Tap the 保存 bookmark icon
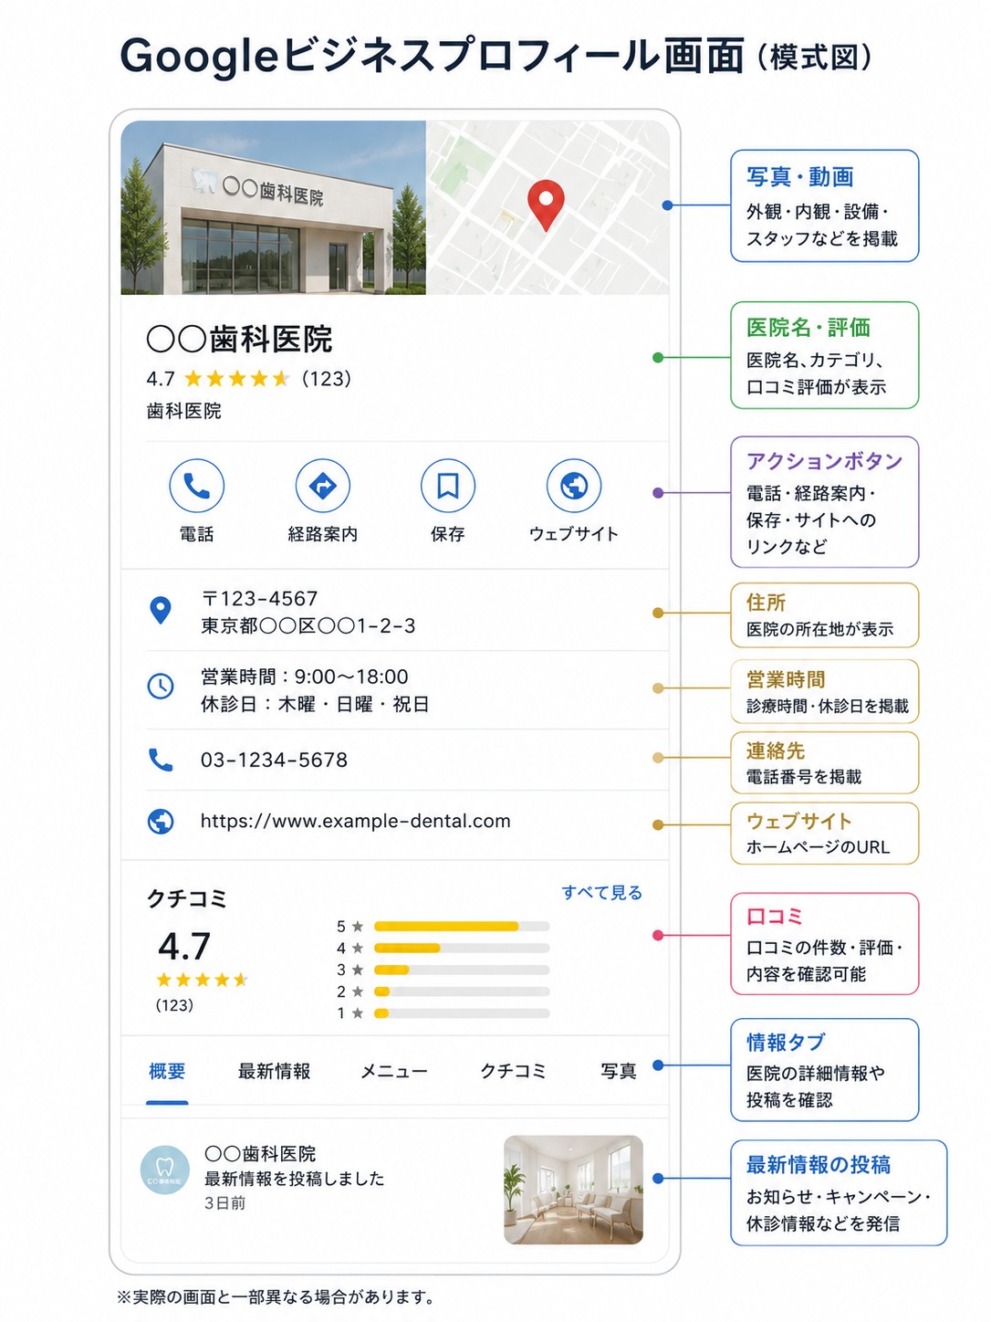991x1322 pixels. tap(447, 486)
